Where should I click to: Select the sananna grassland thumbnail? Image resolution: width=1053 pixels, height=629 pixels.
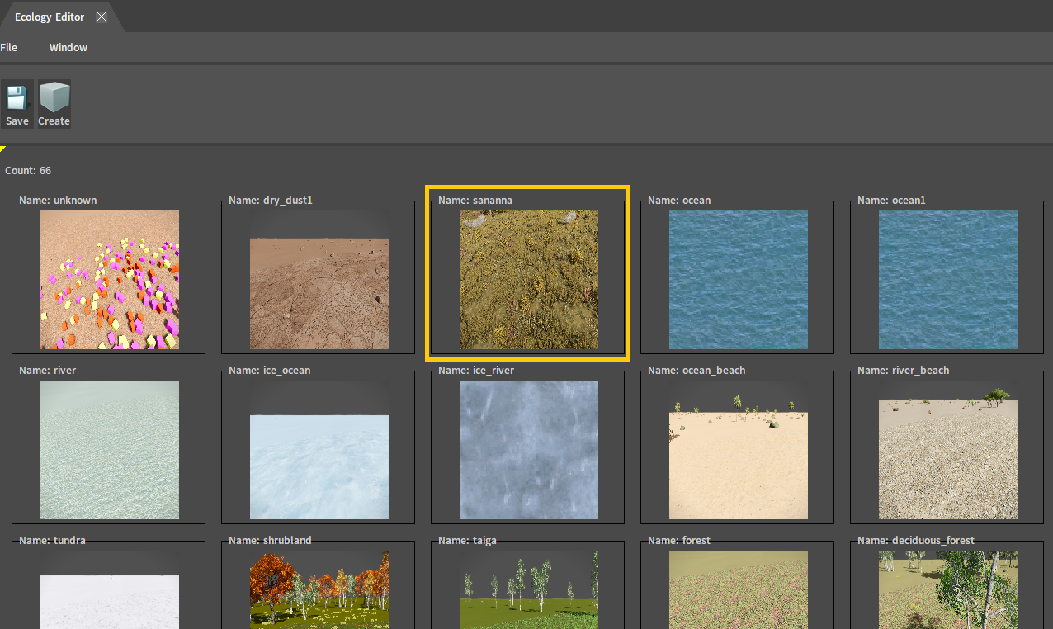point(529,280)
